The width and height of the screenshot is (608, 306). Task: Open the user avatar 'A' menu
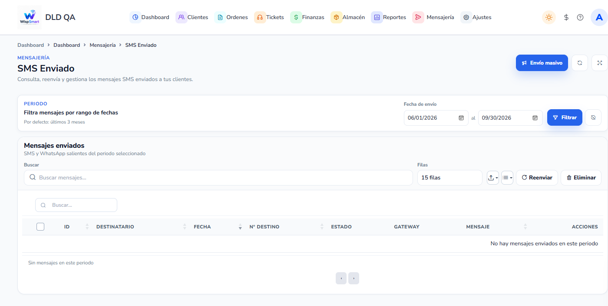[x=599, y=17]
